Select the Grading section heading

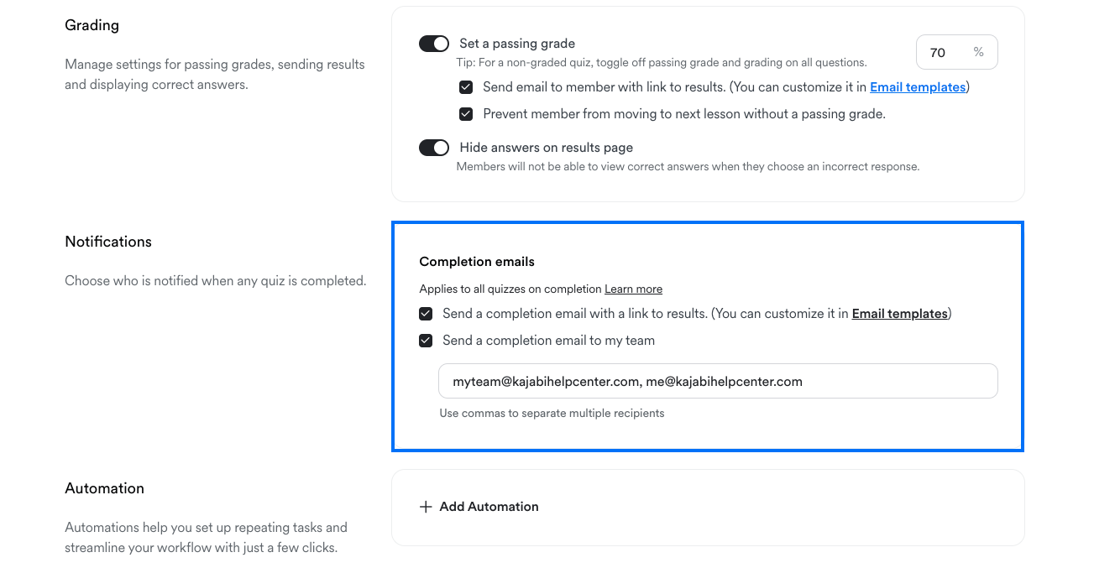pyautogui.click(x=92, y=25)
